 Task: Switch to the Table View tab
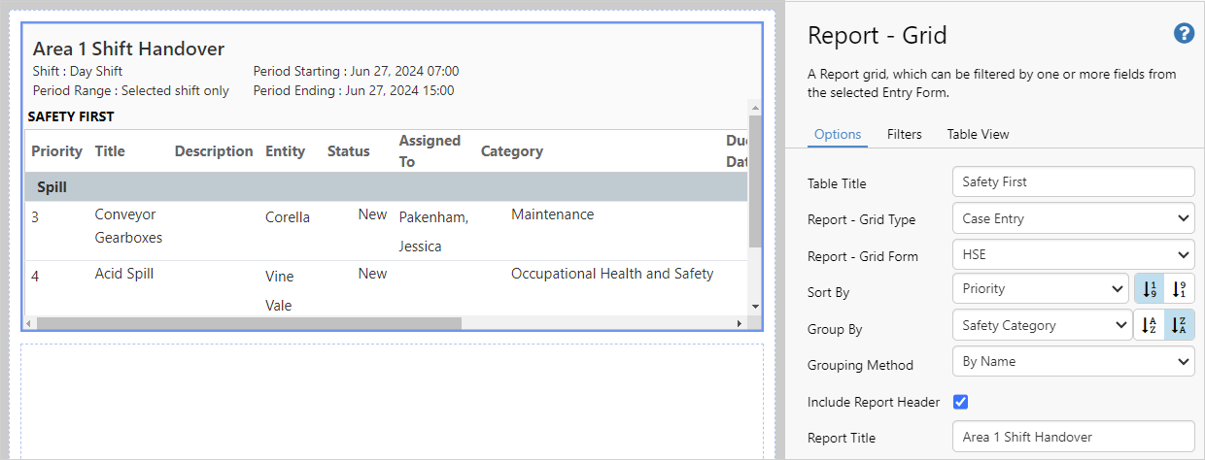tap(978, 135)
